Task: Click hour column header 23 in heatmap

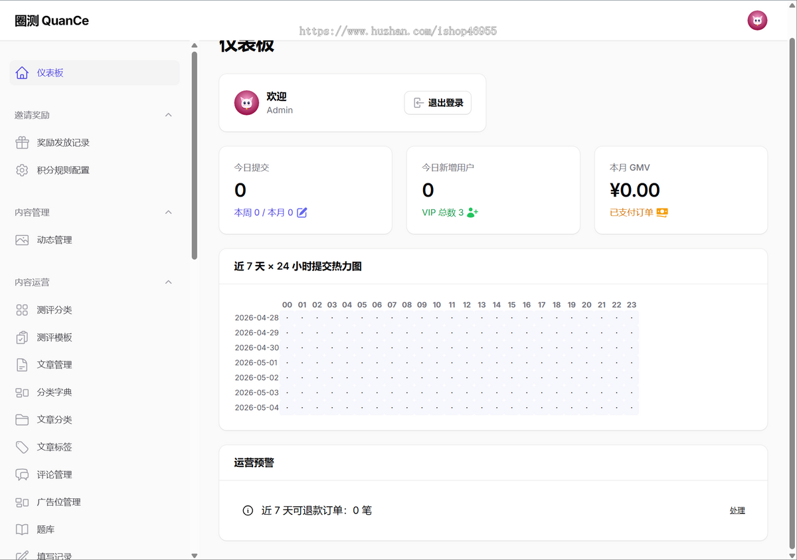Action: 632,305
